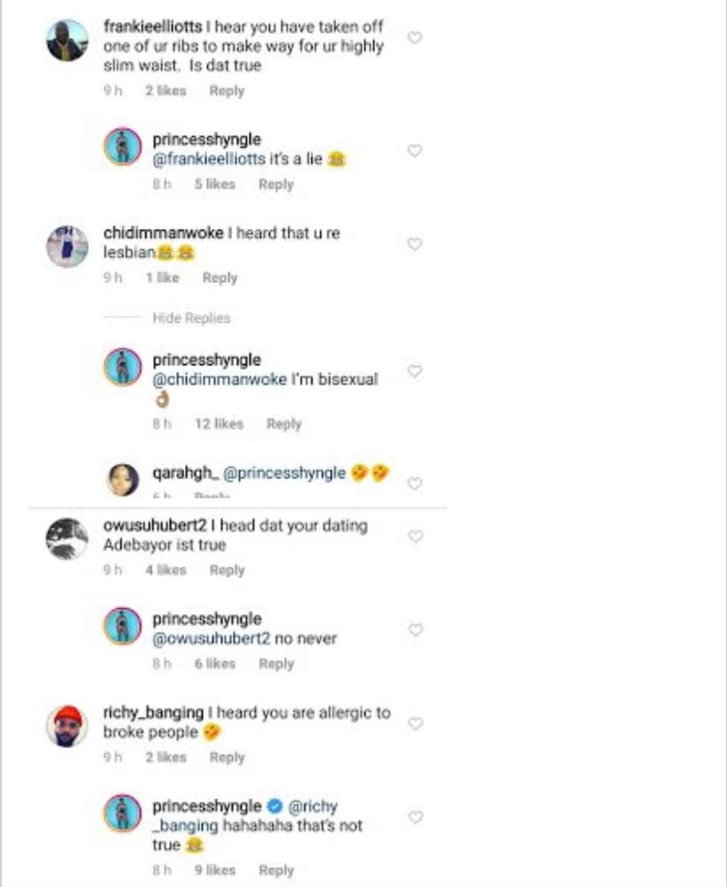Open the @chidimmanwoke mention link
The height and width of the screenshot is (887, 727).
tap(219, 380)
